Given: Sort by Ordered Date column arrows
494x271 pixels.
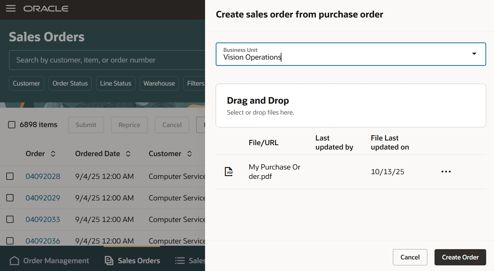Looking at the screenshot, I should pos(128,154).
